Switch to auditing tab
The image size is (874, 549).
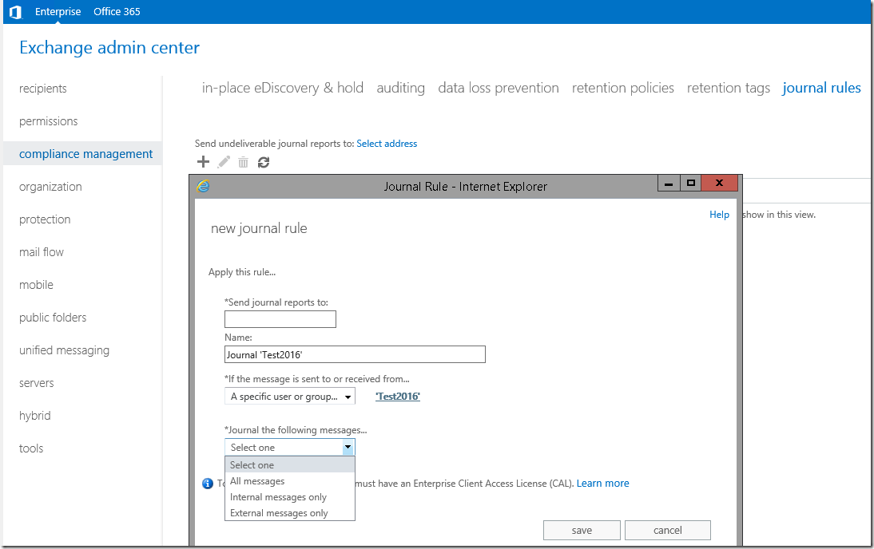click(401, 88)
